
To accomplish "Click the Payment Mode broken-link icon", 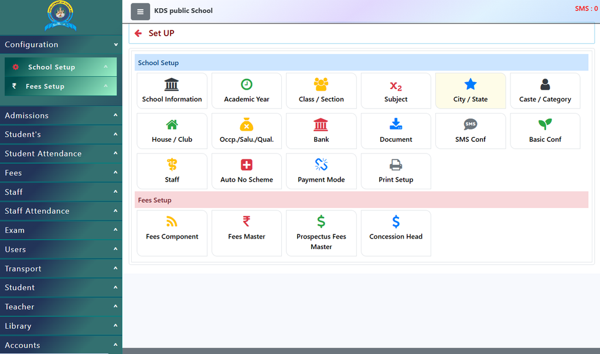I will (x=321, y=165).
